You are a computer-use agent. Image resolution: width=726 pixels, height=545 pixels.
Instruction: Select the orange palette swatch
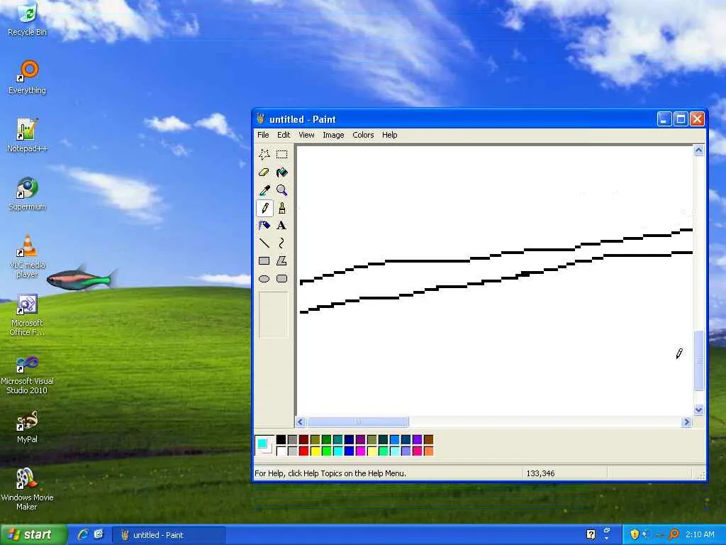point(429,451)
